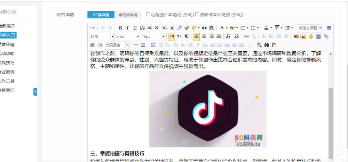This screenshot has height=162, width=348.
Task: Click the paste as plain text icon
Action: [212, 28]
